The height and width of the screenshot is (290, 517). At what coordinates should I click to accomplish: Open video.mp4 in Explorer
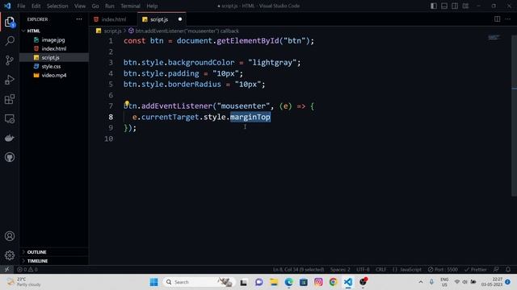click(54, 75)
